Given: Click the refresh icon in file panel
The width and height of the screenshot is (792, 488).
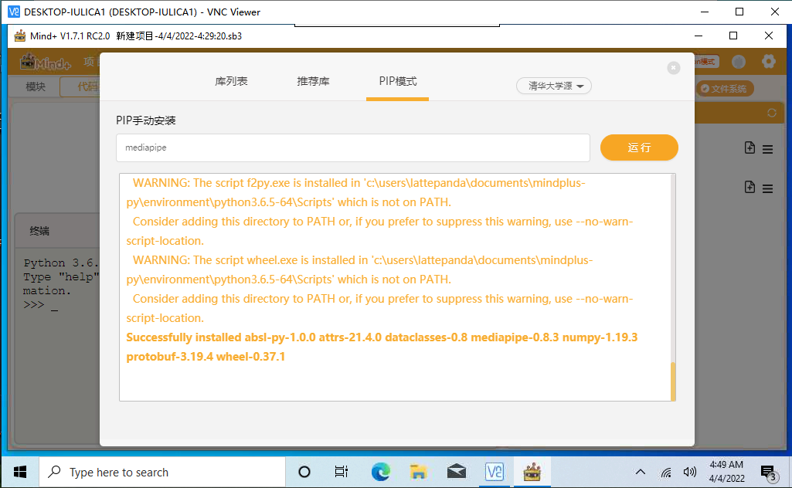Looking at the screenshot, I should tap(772, 113).
